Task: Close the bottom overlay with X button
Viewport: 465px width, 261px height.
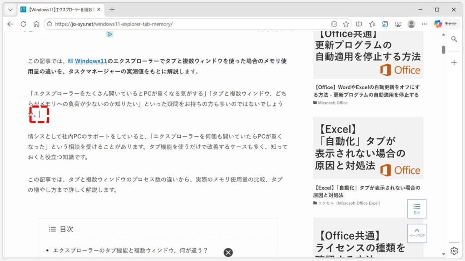Action: [x=228, y=252]
